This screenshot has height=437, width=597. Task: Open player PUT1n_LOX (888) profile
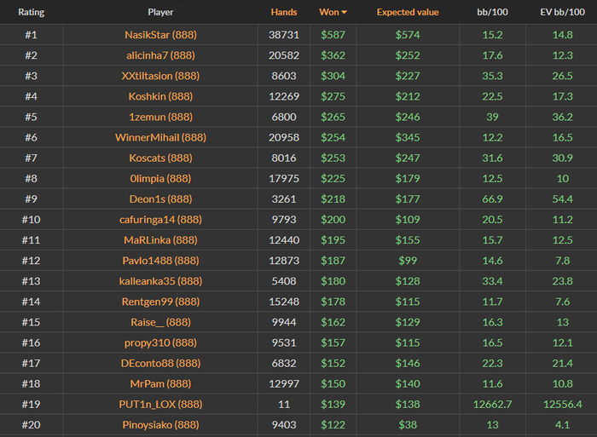(x=160, y=405)
